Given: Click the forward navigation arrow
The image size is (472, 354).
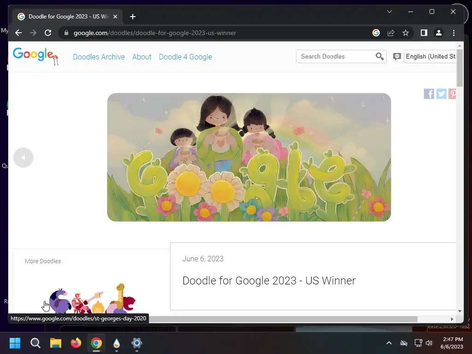Looking at the screenshot, I should [33, 33].
